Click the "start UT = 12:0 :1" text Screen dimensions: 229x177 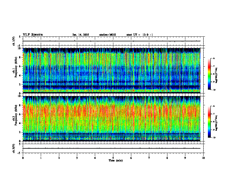tap(140, 35)
